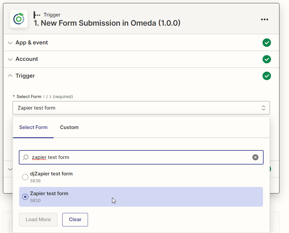Viewport: 289px width, 233px height.
Task: Open the three-dot step options menu
Action: 264,19
